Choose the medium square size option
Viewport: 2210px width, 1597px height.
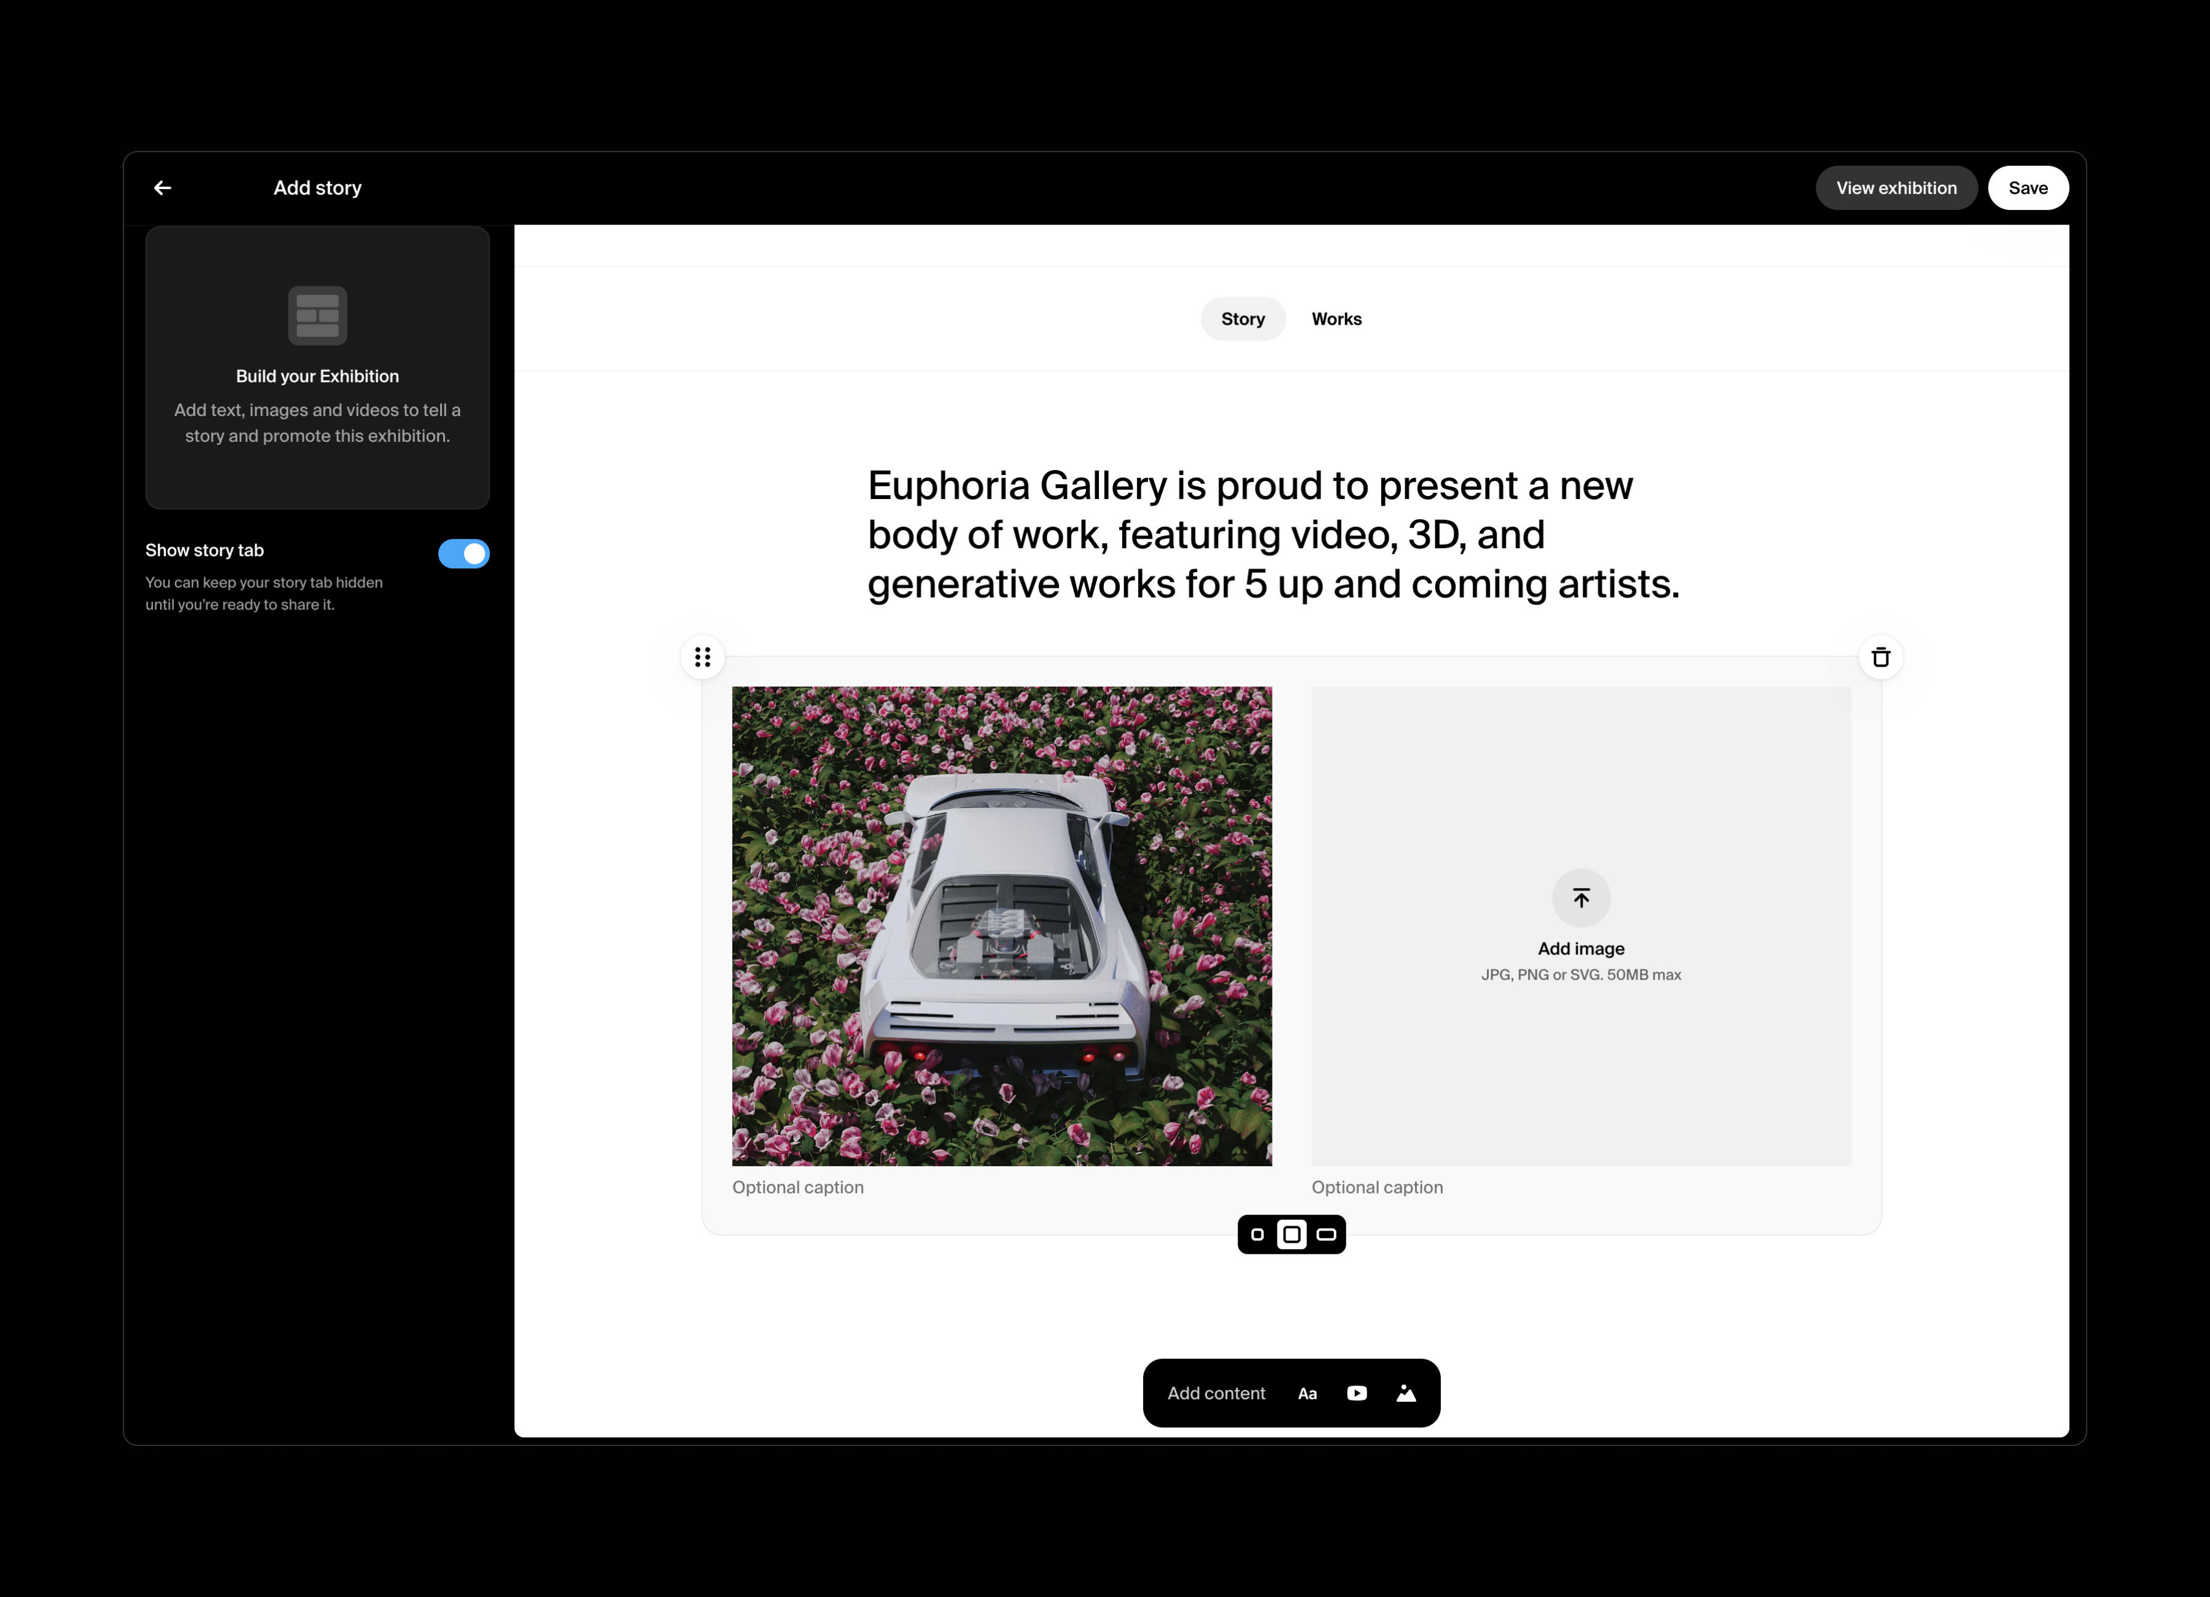click(x=1292, y=1234)
